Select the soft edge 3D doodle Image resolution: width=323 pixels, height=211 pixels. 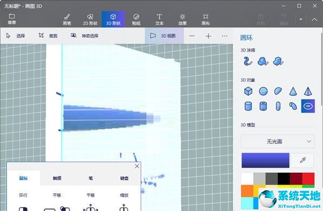pos(263,61)
